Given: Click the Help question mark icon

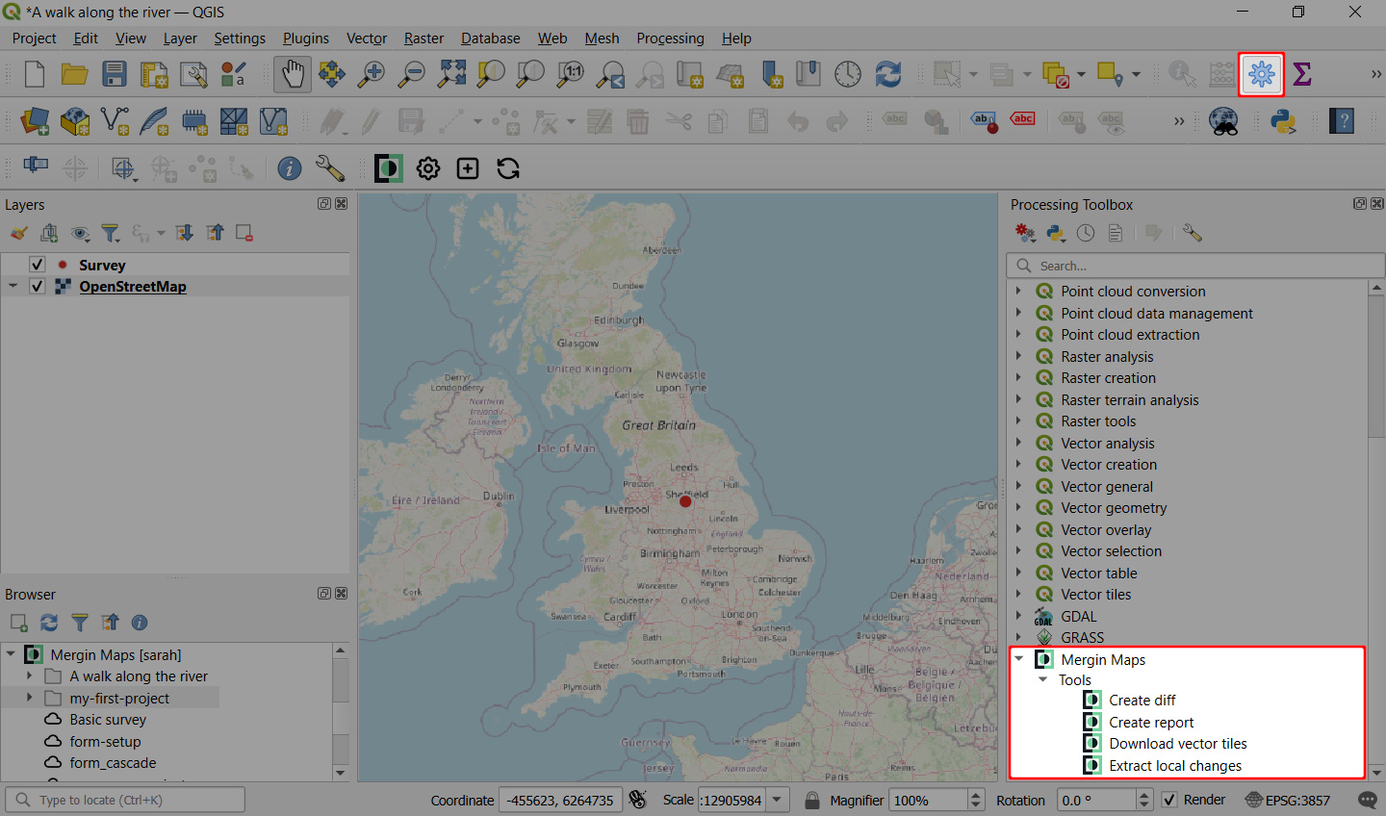Looking at the screenshot, I should pyautogui.click(x=1342, y=121).
